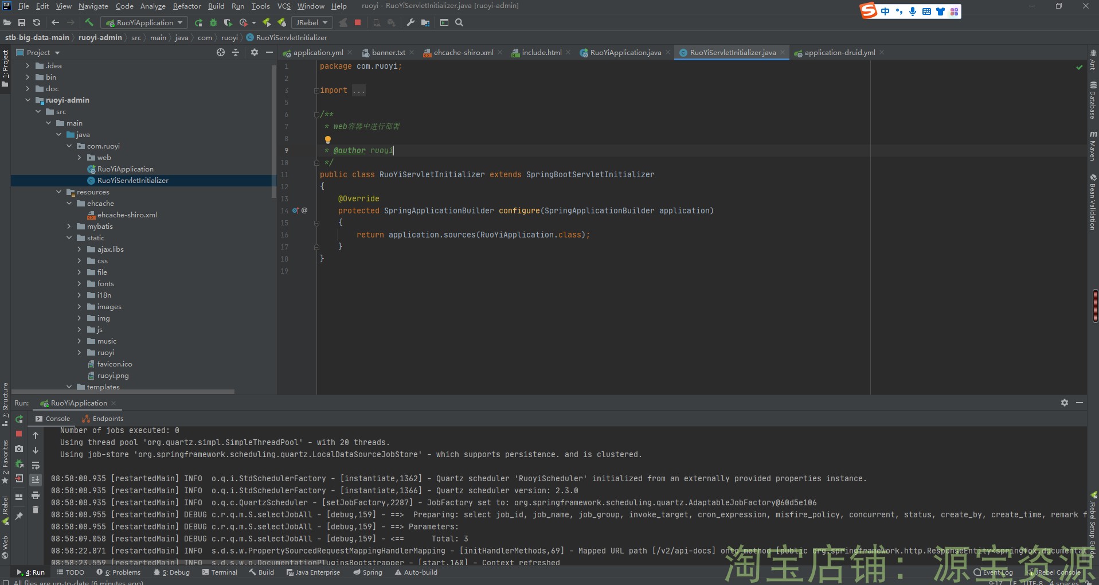Viewport: 1099px width, 585px height.
Task: Select Endpoints tab in Run panel
Action: click(103, 419)
